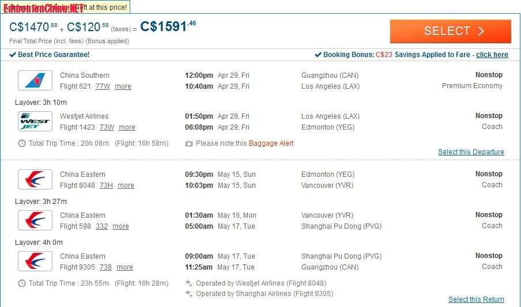Open the 77W aircraft type link

pyautogui.click(x=103, y=86)
